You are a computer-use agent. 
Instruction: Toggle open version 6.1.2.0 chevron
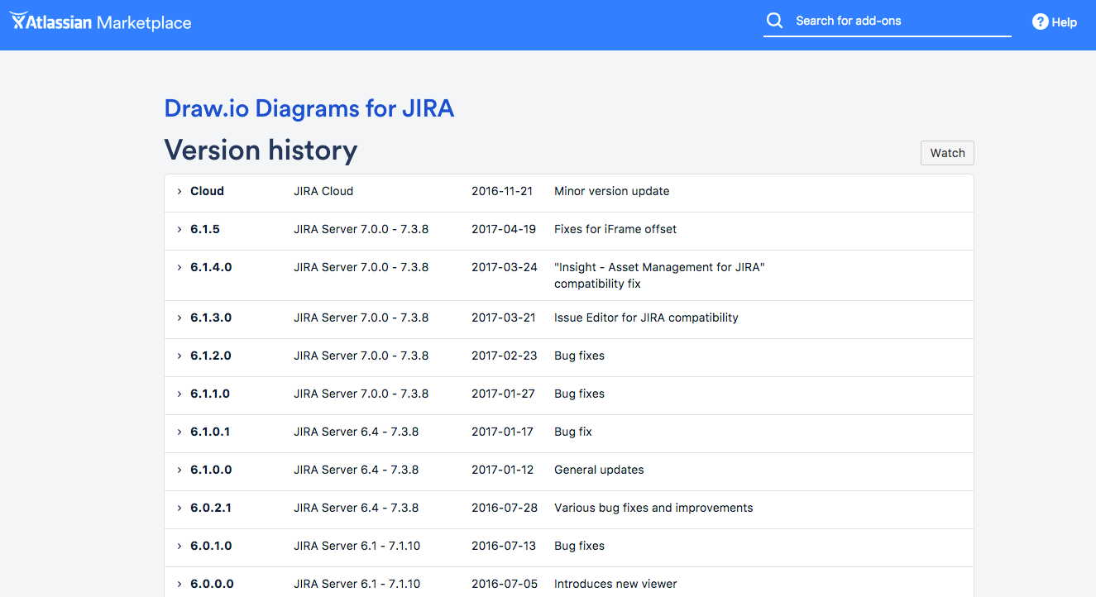coord(179,356)
